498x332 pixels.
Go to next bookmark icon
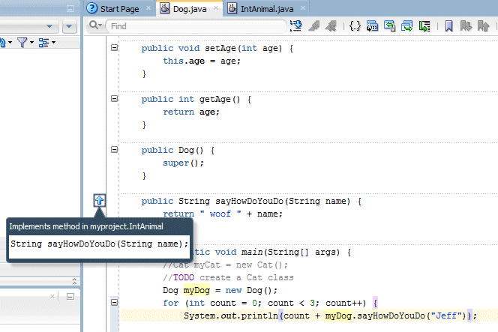pos(466,26)
